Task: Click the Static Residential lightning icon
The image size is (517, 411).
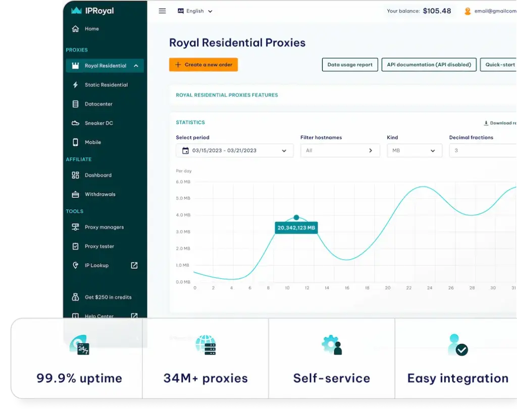Action: (x=76, y=85)
